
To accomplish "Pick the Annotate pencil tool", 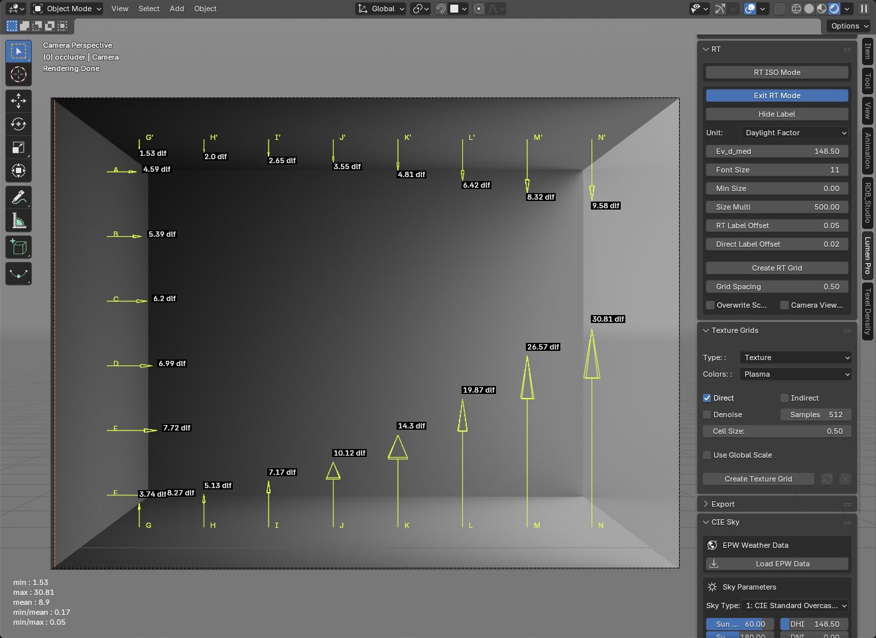I will pyautogui.click(x=19, y=197).
